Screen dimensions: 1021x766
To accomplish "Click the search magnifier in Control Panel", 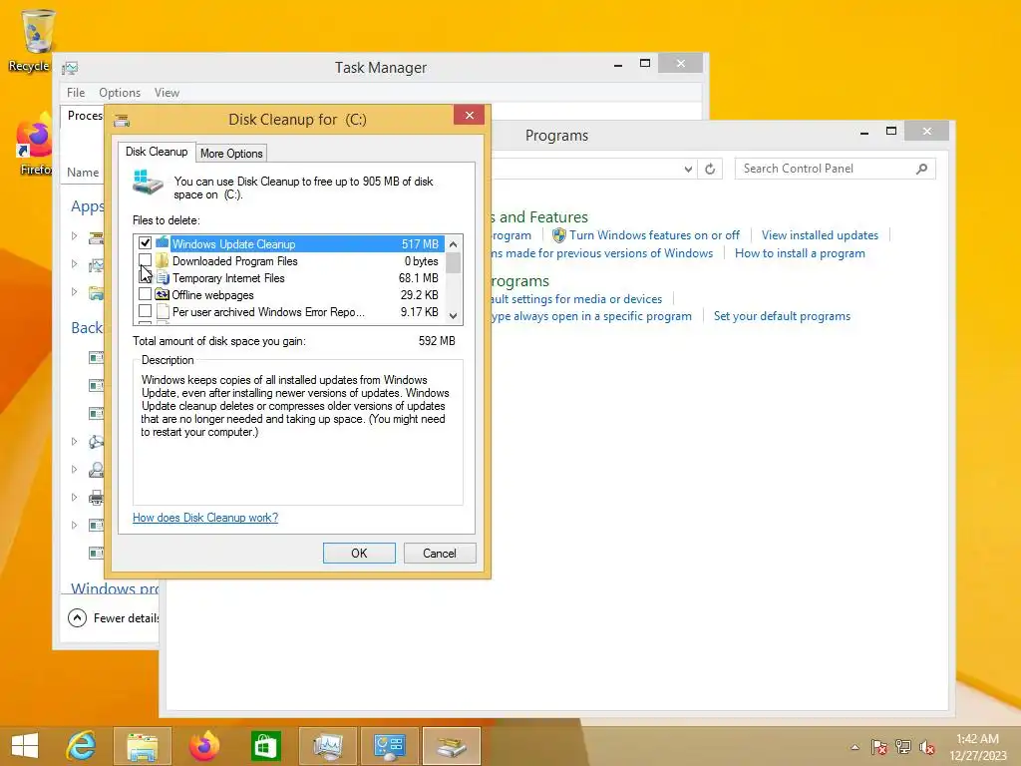I will click(x=921, y=169).
